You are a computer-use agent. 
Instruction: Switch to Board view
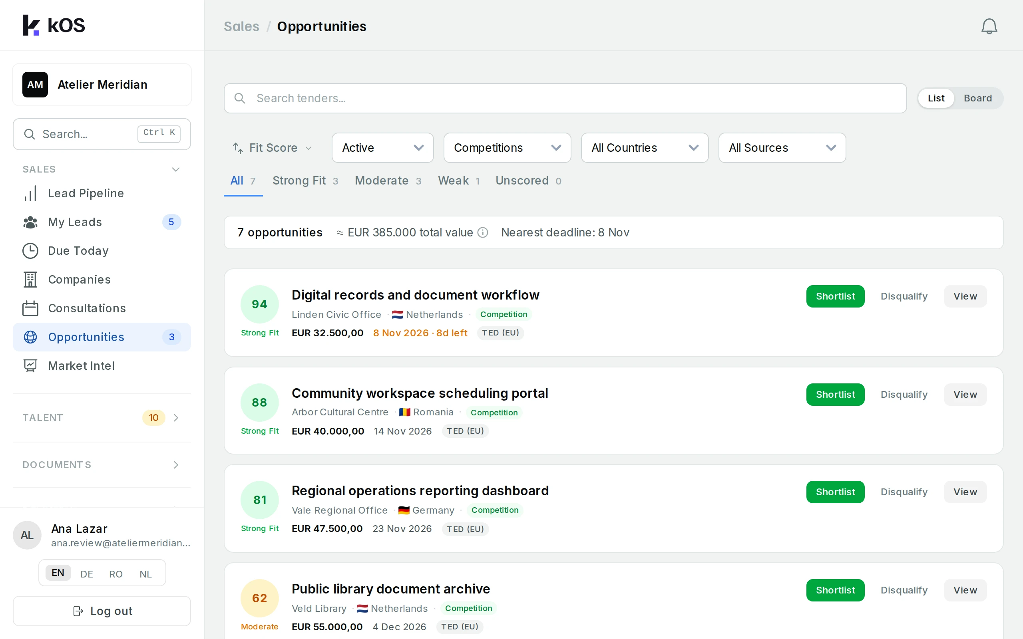[977, 98]
